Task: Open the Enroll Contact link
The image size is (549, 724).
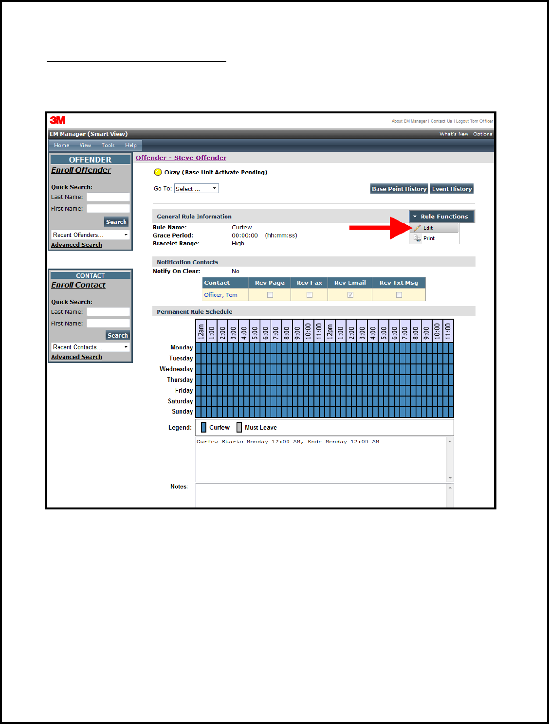Action: coord(78,285)
